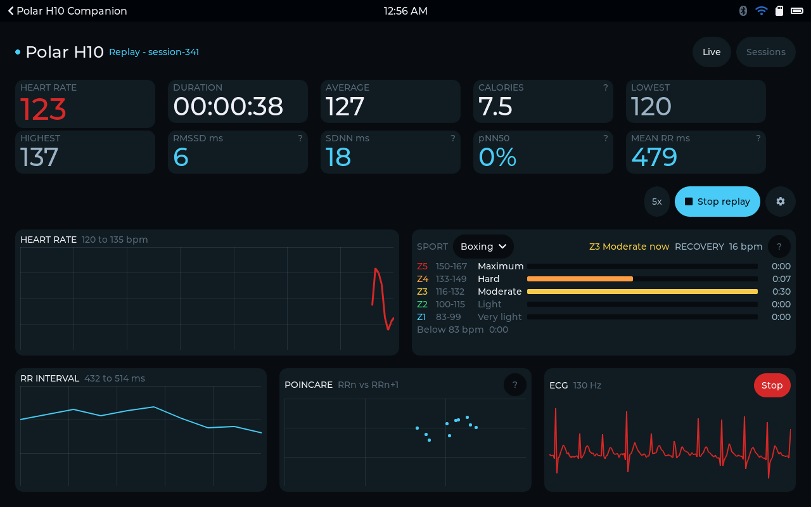Click the SD card status icon

pyautogui.click(x=780, y=11)
